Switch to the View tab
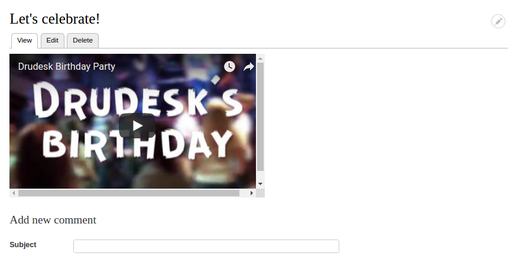Screen dimensions: 516x259 (x=24, y=40)
